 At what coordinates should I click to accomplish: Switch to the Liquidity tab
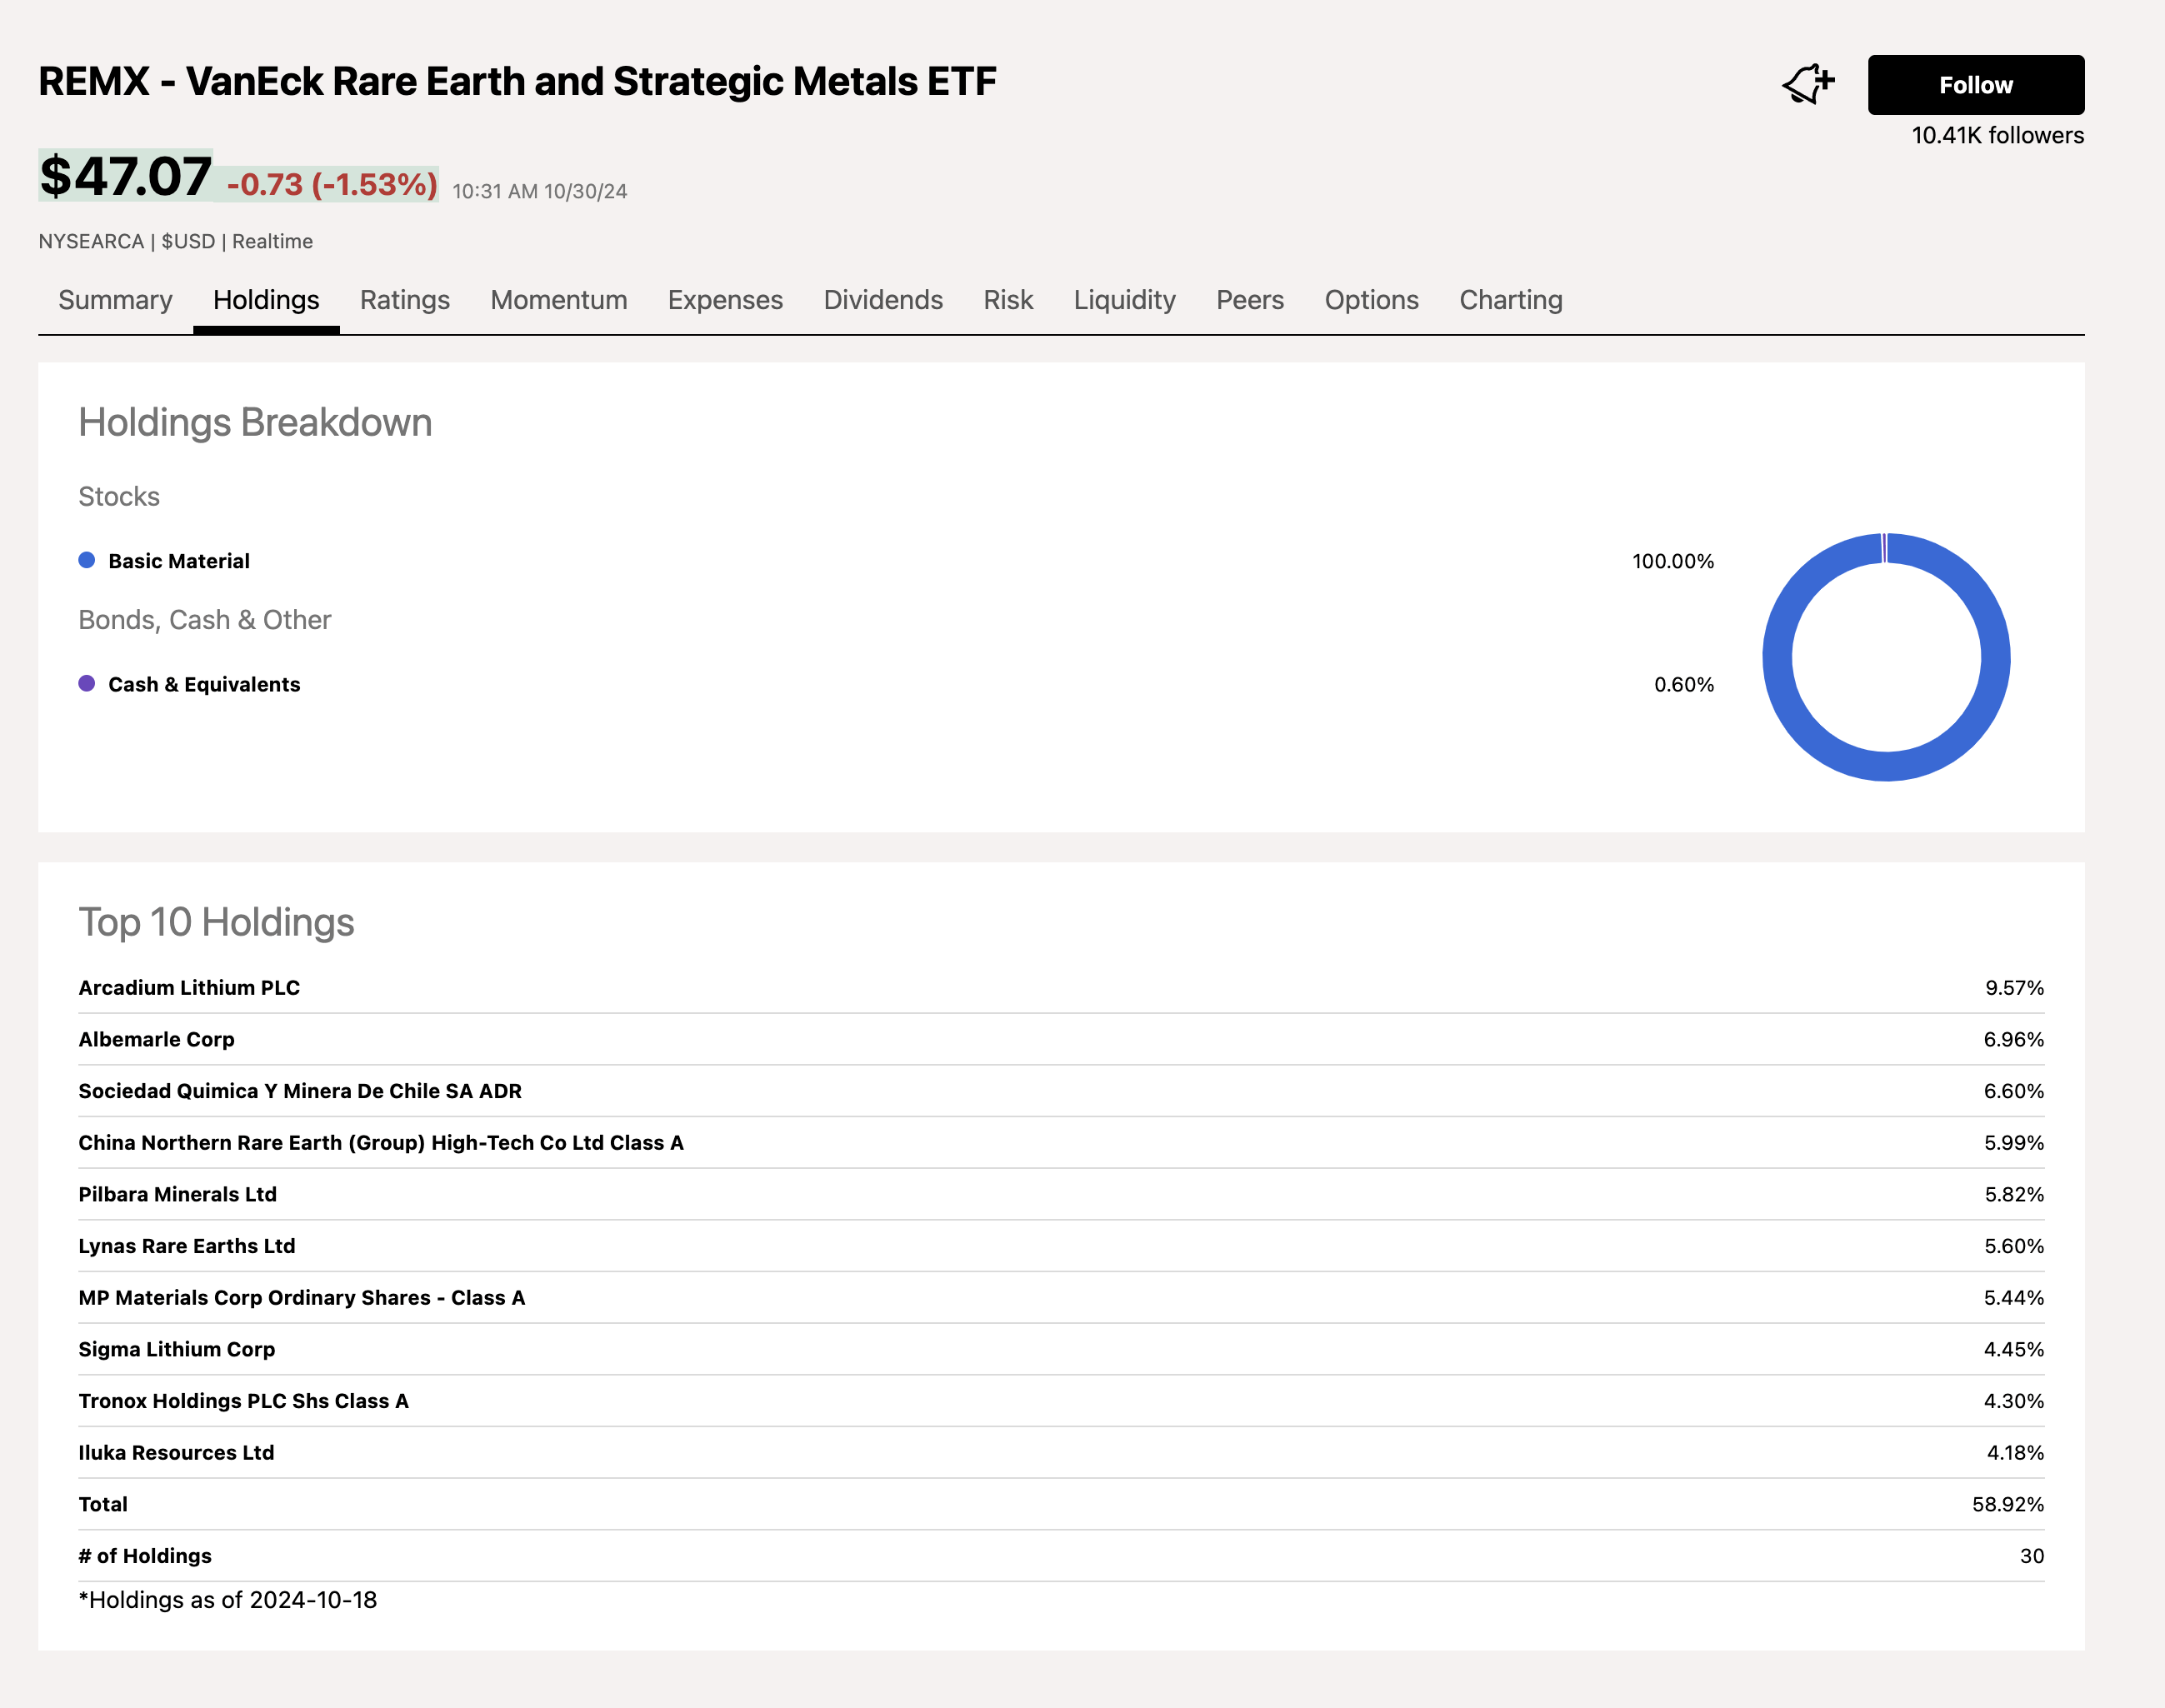1125,299
